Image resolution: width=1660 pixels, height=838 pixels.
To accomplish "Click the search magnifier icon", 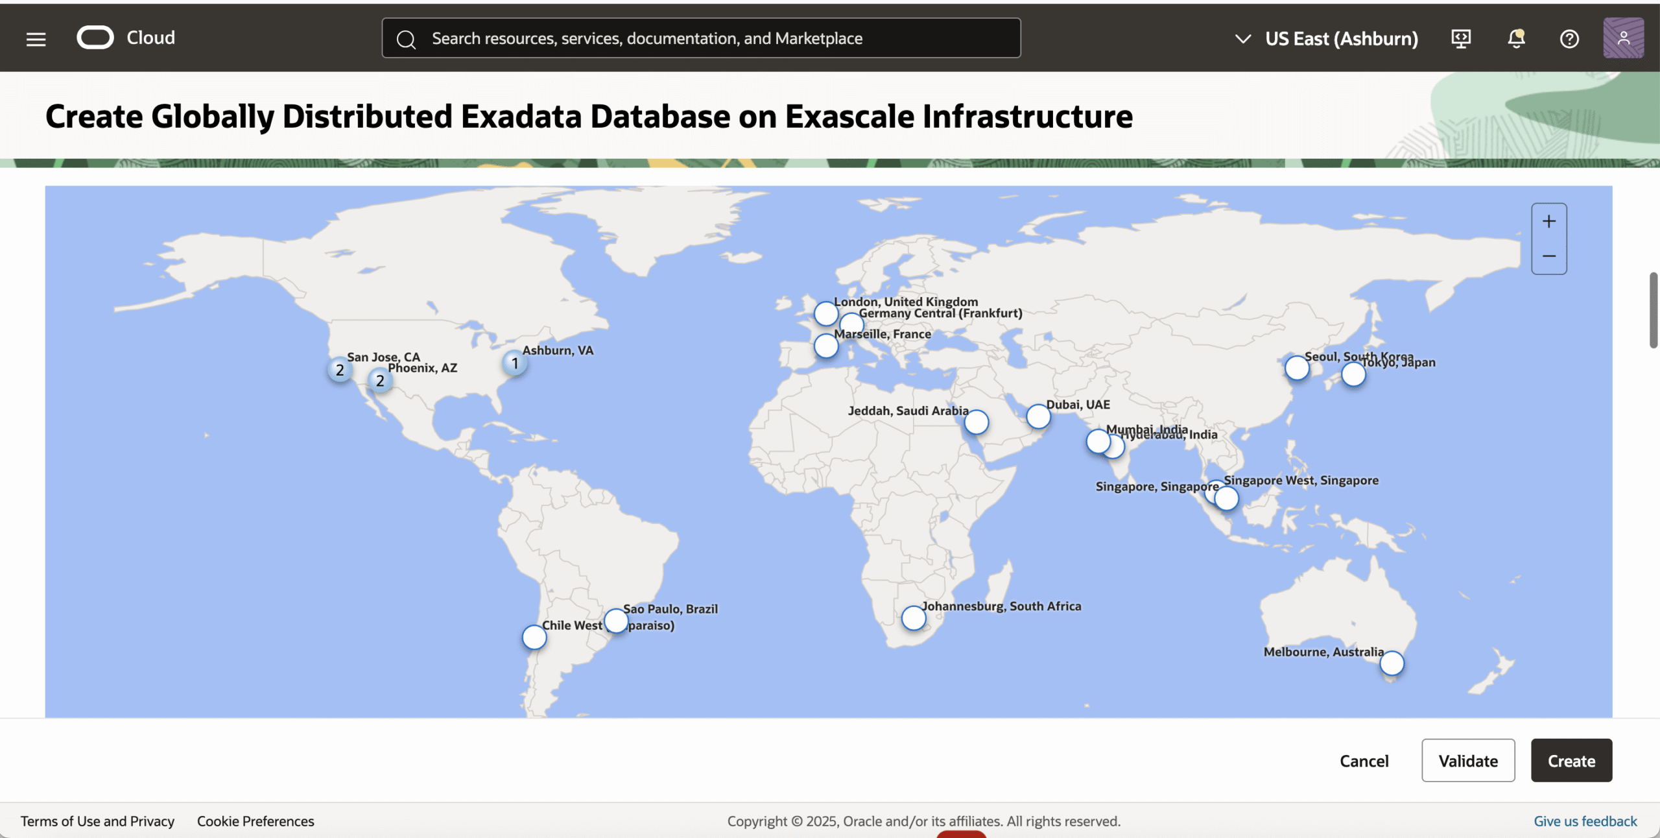I will coord(406,39).
